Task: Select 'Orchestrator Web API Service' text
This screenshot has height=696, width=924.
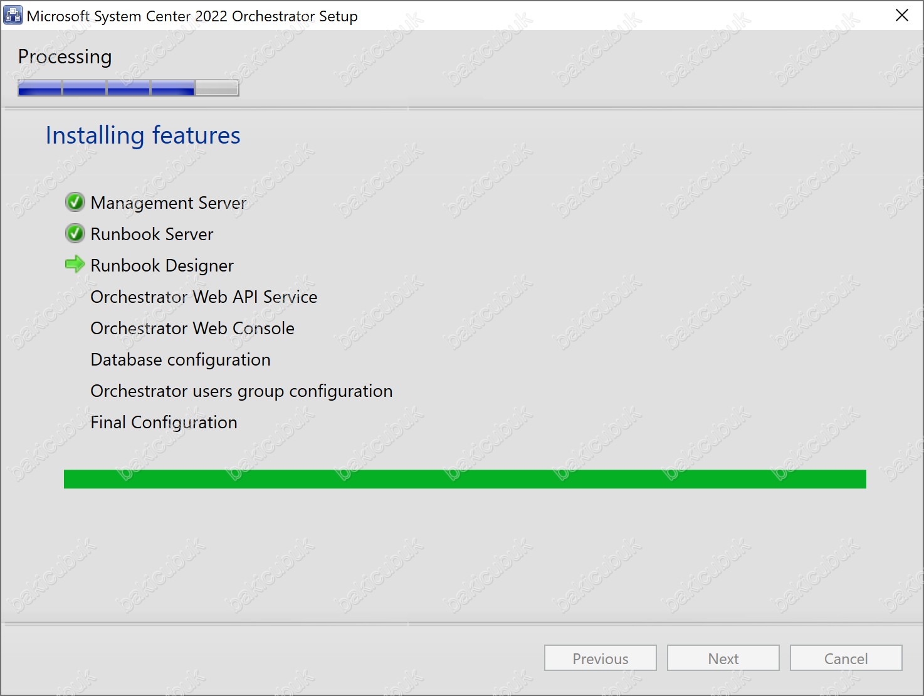Action: point(204,297)
